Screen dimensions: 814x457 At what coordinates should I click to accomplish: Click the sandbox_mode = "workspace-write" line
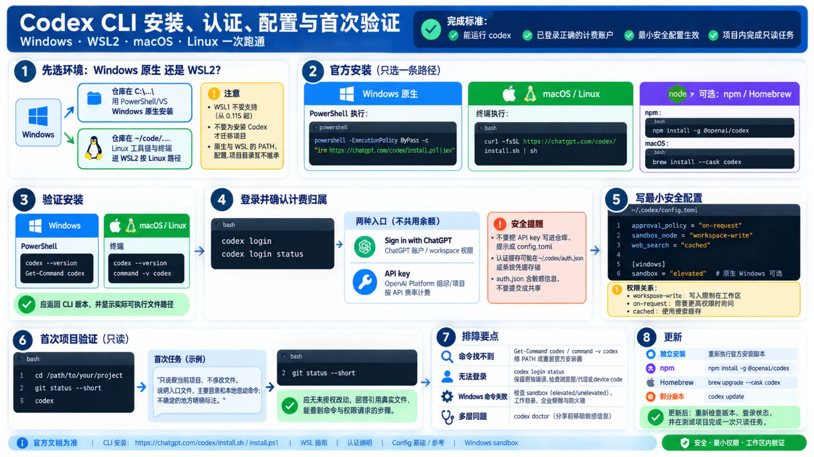tap(691, 235)
